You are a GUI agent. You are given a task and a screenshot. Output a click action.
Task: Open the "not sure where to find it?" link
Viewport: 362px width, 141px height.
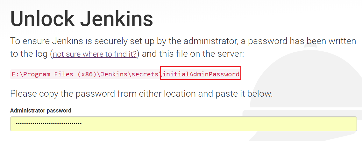[x=95, y=54]
